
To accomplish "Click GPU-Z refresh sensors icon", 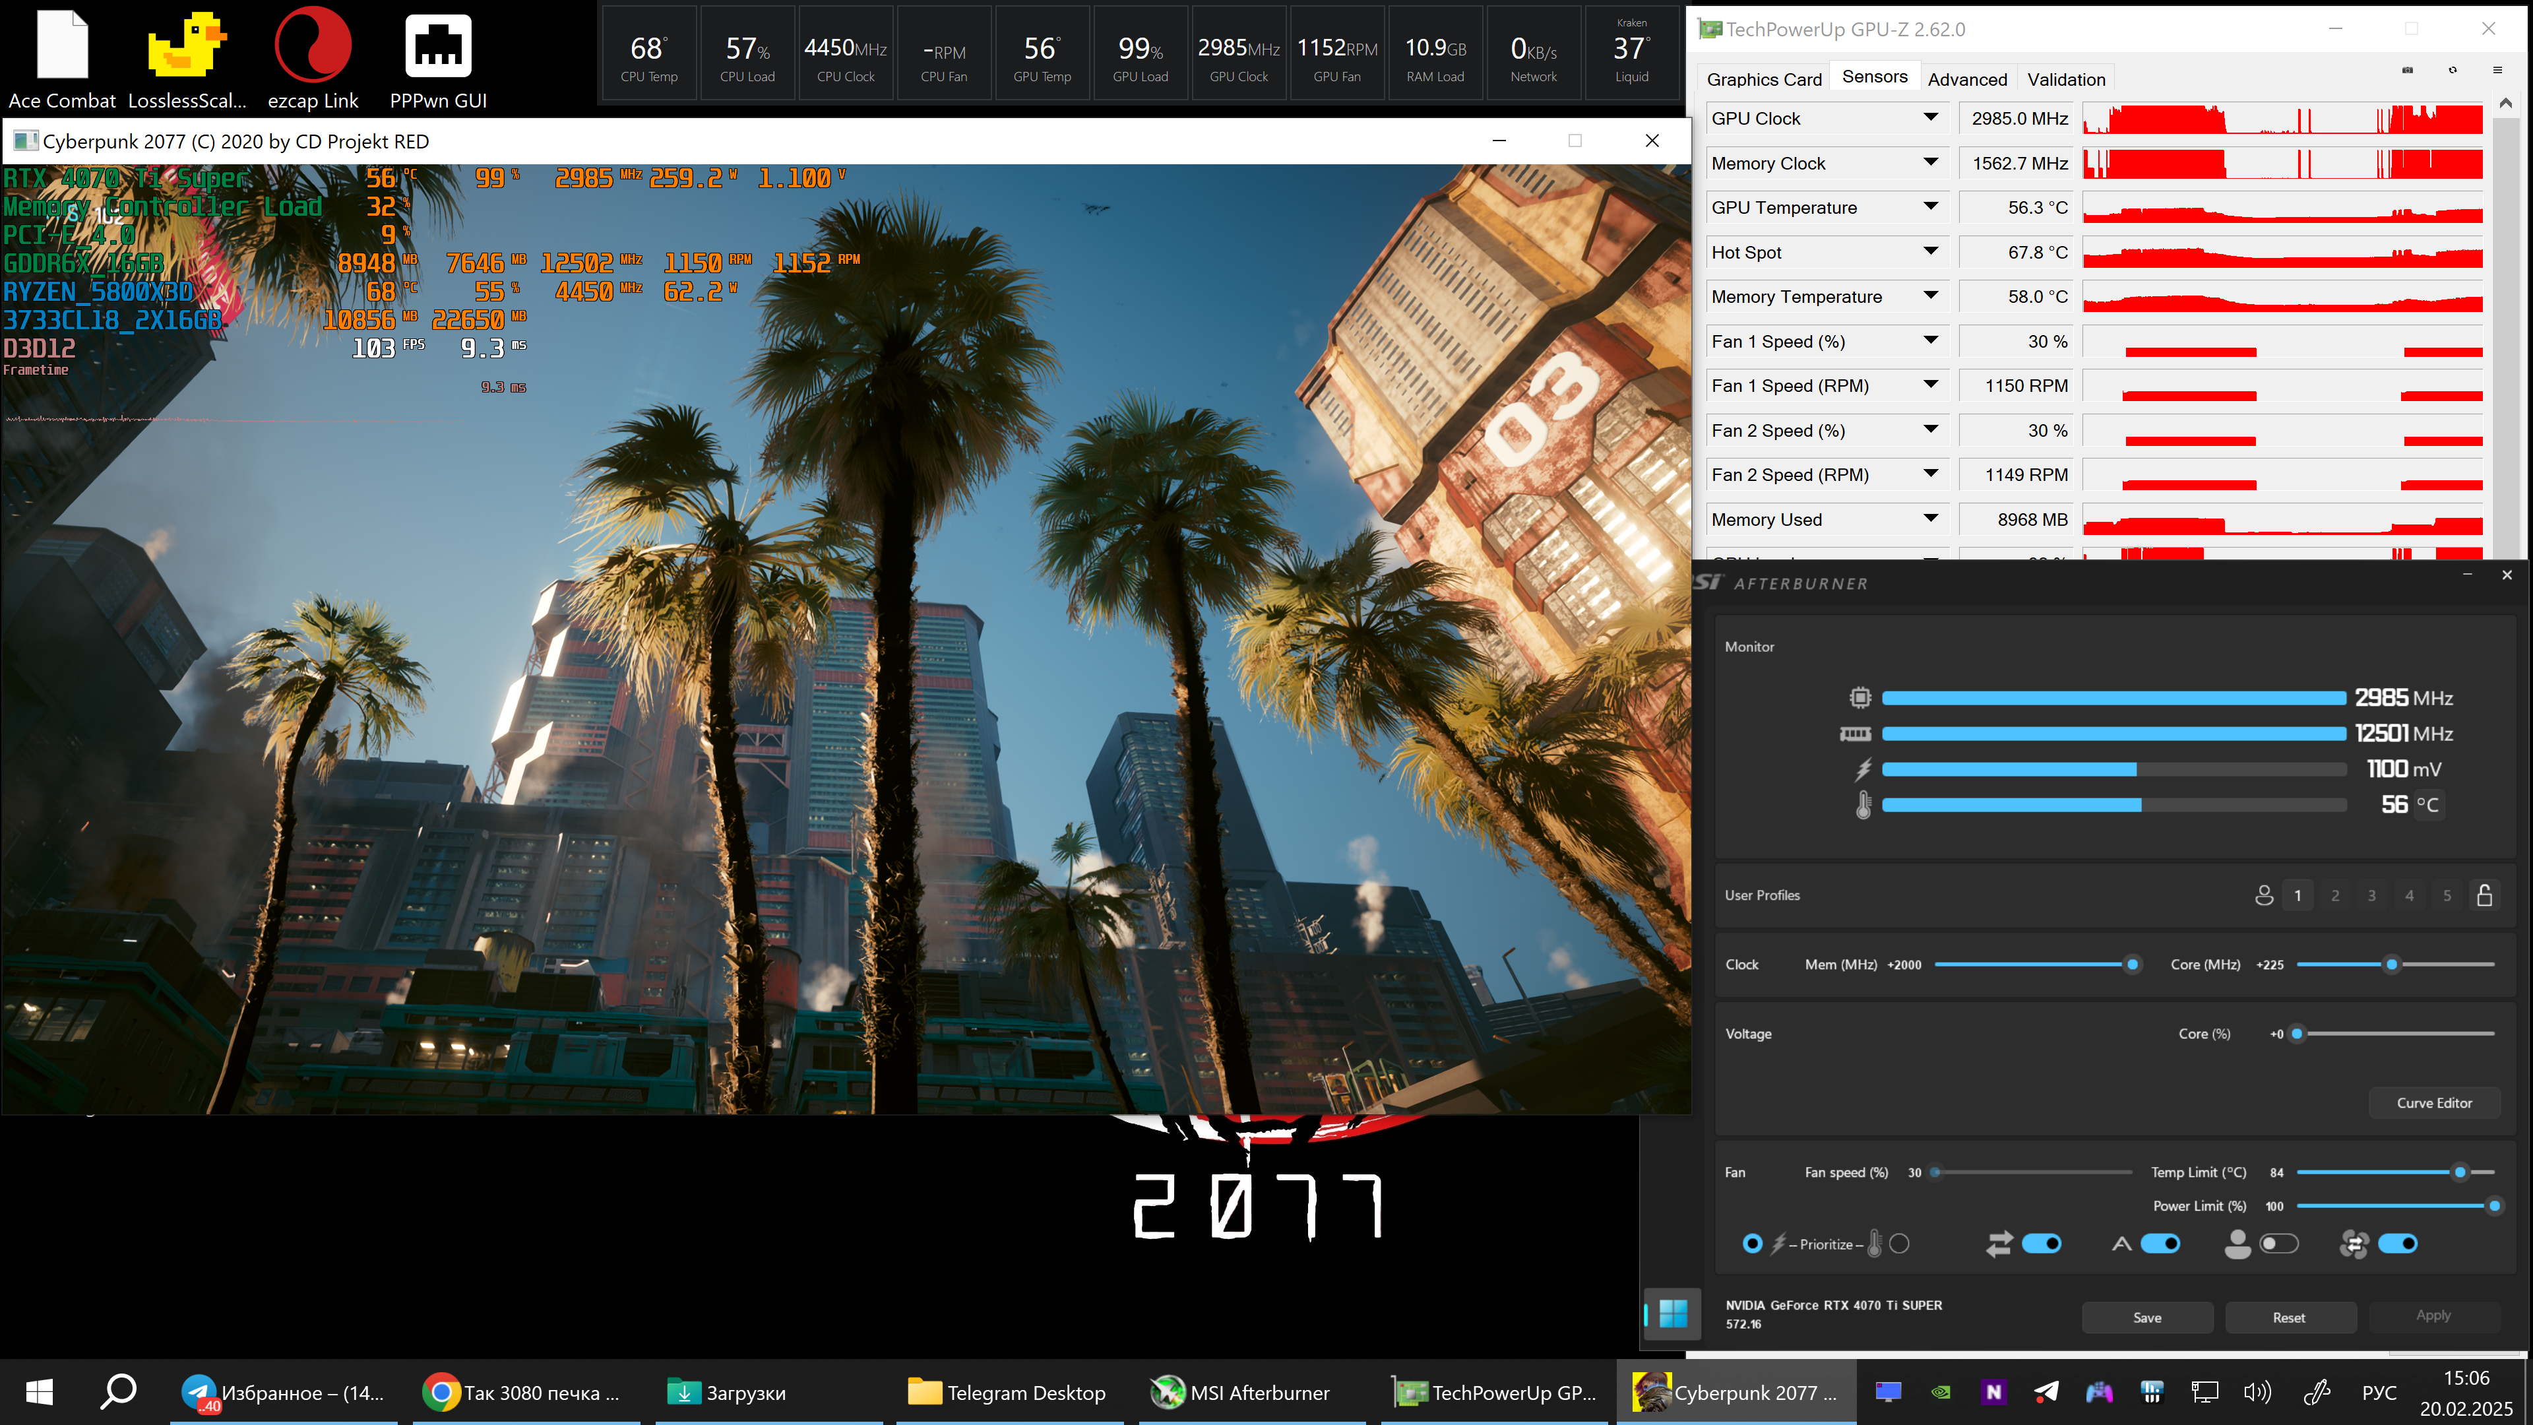I will pos(2453,70).
